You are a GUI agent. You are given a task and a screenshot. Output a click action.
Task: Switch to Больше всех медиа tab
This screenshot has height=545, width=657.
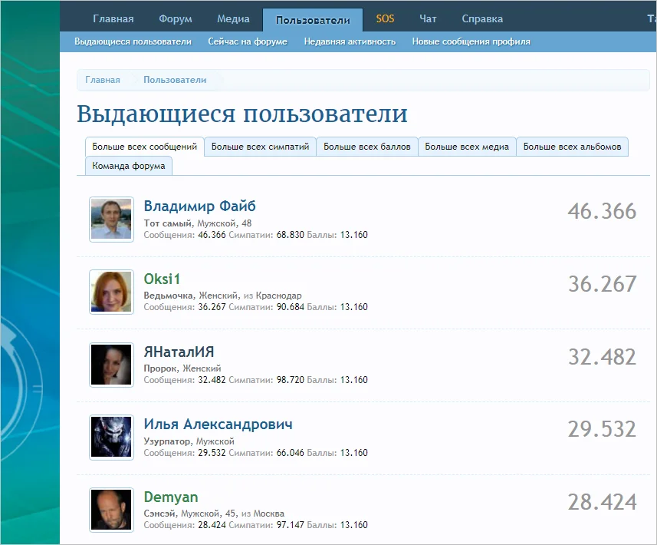[x=467, y=147]
